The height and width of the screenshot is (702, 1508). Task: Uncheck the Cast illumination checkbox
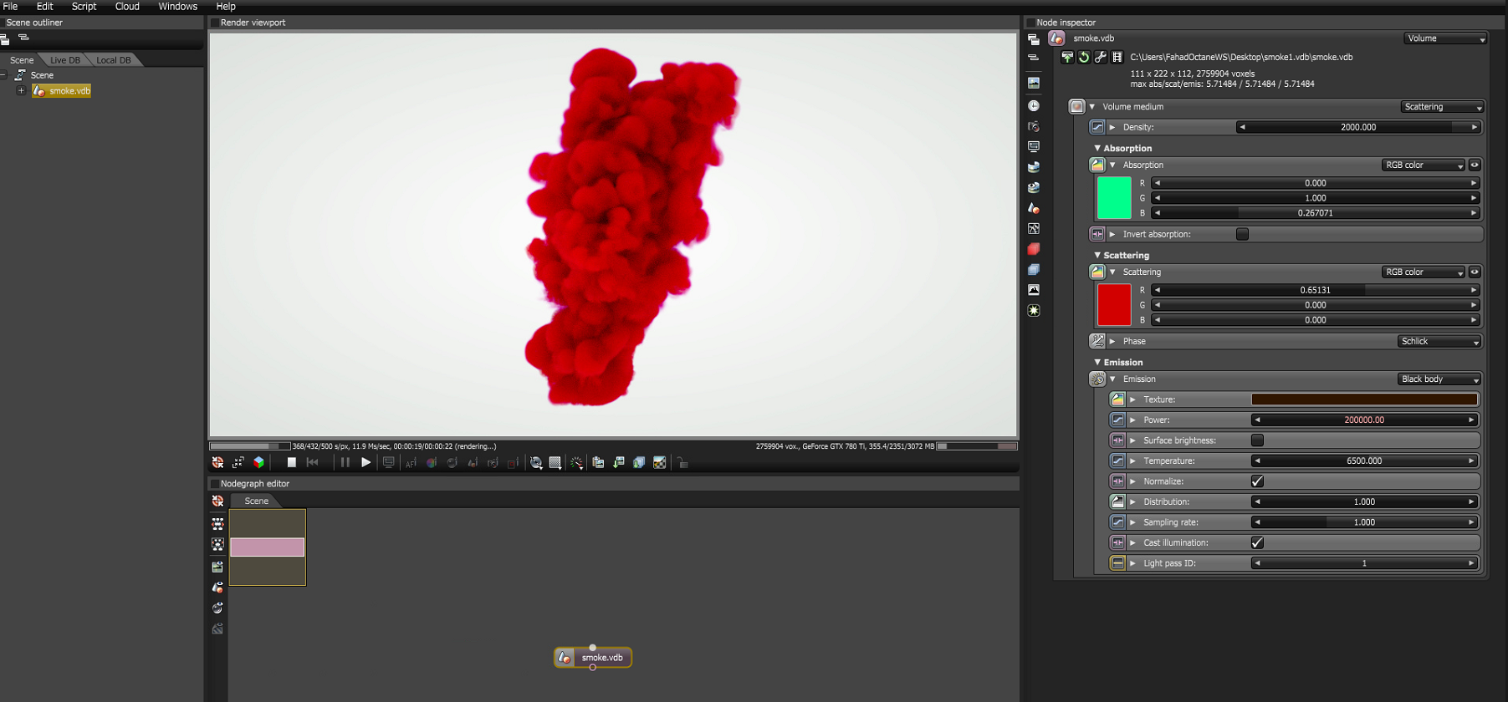coord(1257,542)
